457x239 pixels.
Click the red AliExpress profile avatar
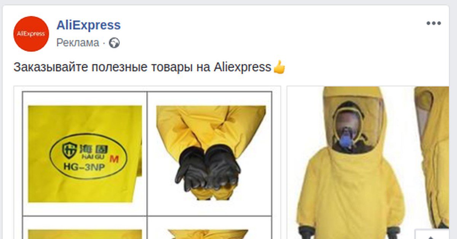pyautogui.click(x=31, y=33)
